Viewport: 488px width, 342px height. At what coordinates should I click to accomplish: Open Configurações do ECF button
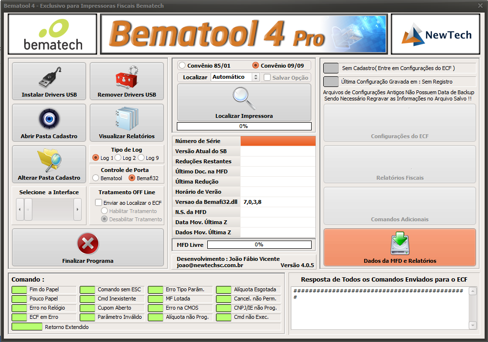[400, 123]
